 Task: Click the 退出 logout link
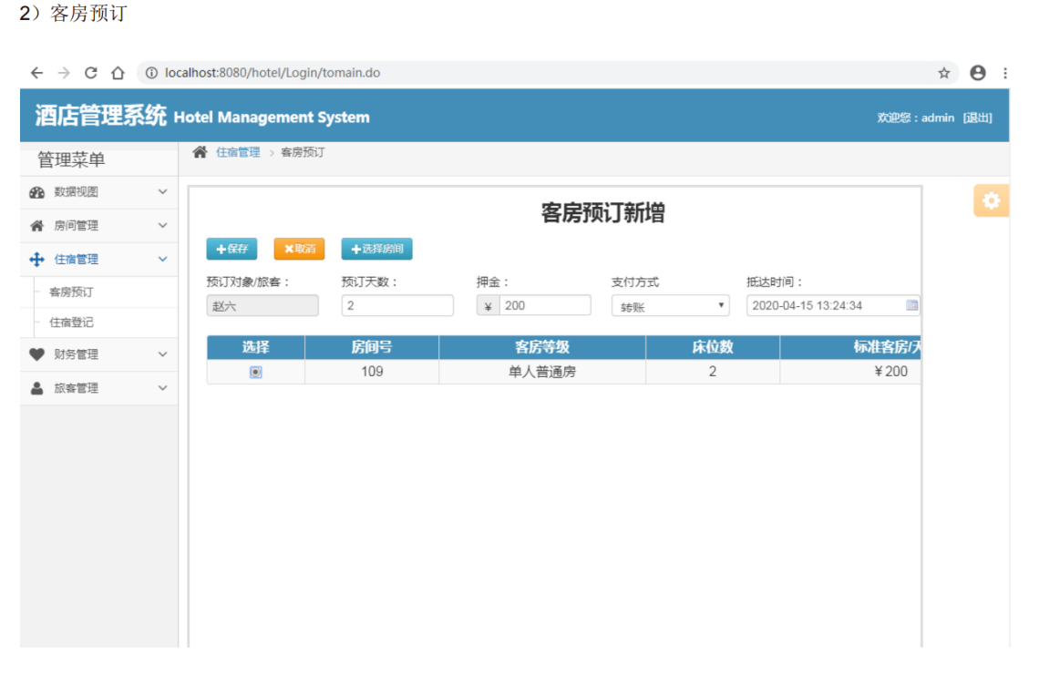click(x=977, y=118)
